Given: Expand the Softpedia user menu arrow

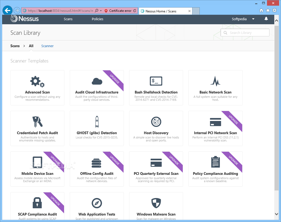Looking at the screenshot, I should [x=253, y=19].
